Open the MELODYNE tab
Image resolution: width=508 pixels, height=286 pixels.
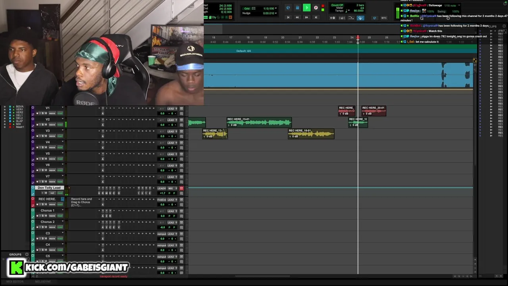point(42,282)
